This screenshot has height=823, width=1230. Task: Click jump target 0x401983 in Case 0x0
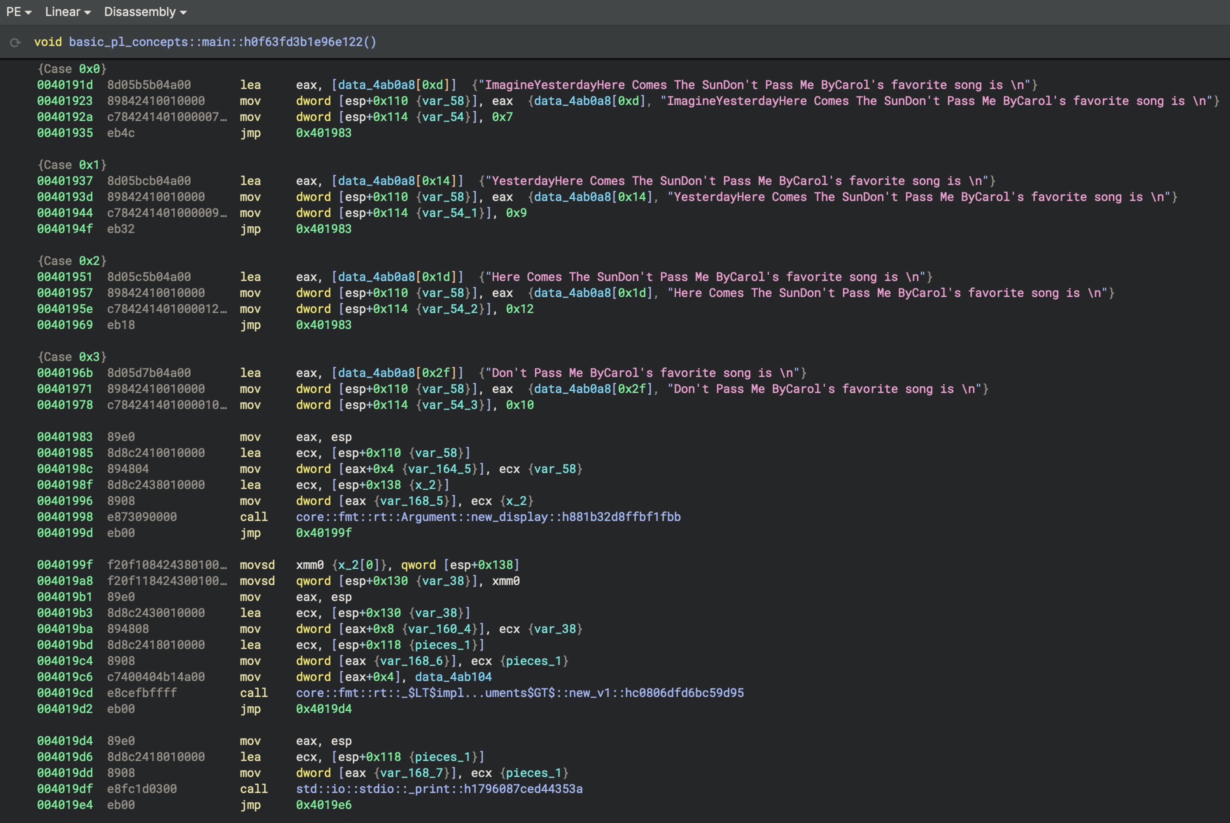click(323, 133)
